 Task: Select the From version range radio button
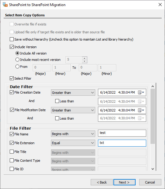click(x=17, y=67)
